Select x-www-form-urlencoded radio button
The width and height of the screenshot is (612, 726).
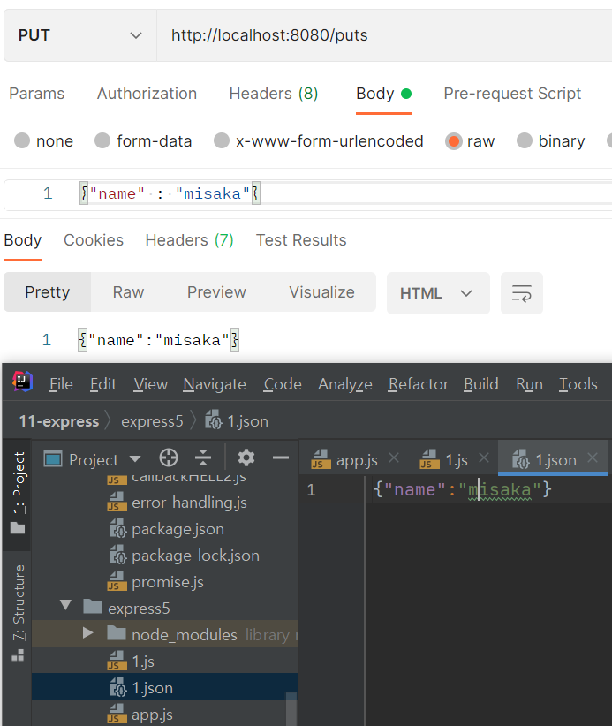[222, 140]
